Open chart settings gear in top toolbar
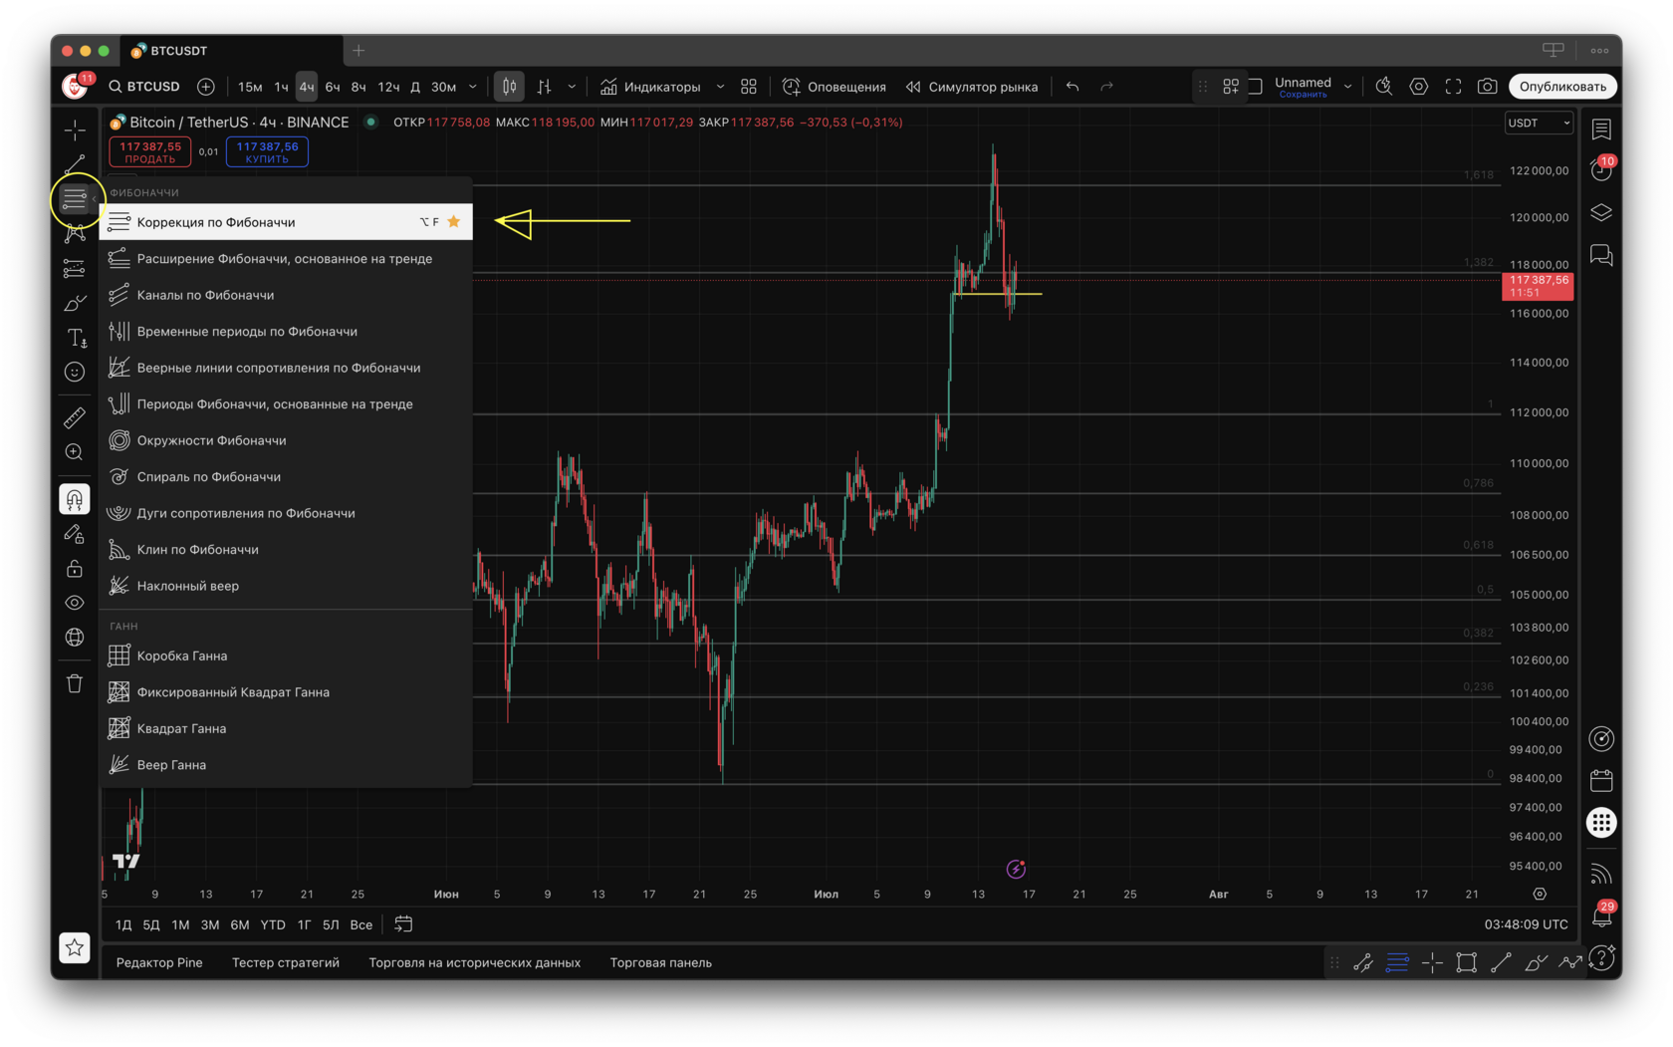1673x1047 pixels. (x=1419, y=87)
